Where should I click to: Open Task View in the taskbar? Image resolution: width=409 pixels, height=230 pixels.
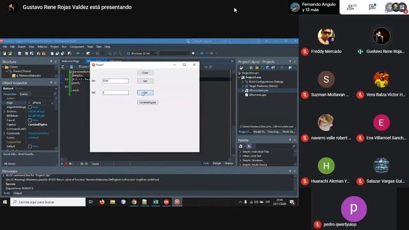tap(91, 202)
